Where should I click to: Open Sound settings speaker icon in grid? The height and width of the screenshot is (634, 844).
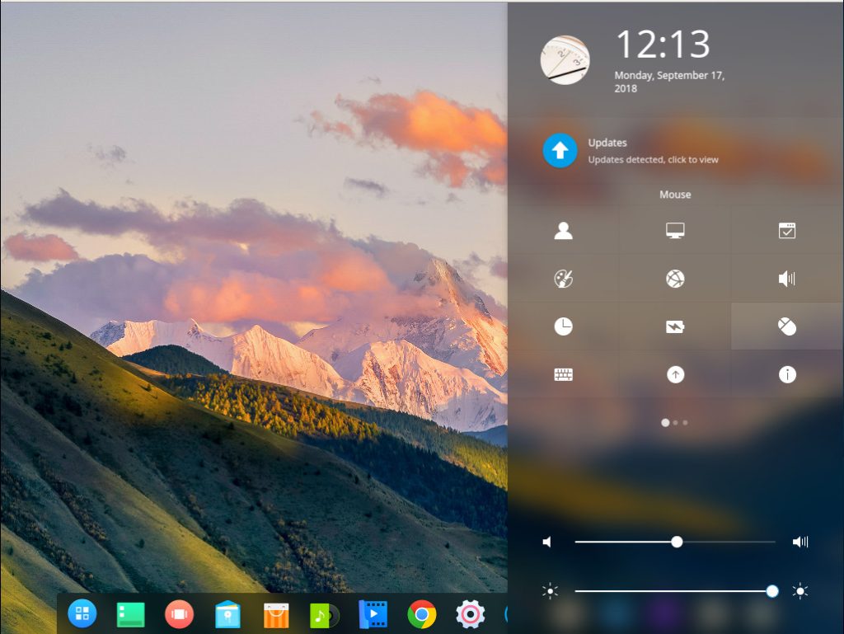click(787, 279)
